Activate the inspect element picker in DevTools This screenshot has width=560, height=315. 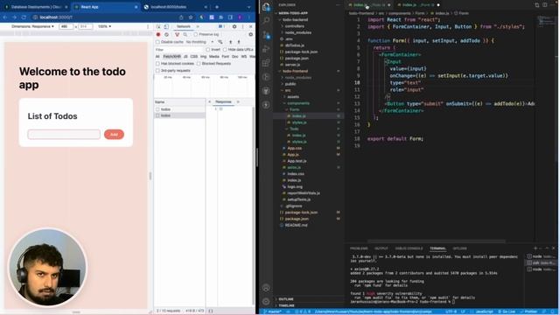(x=158, y=26)
